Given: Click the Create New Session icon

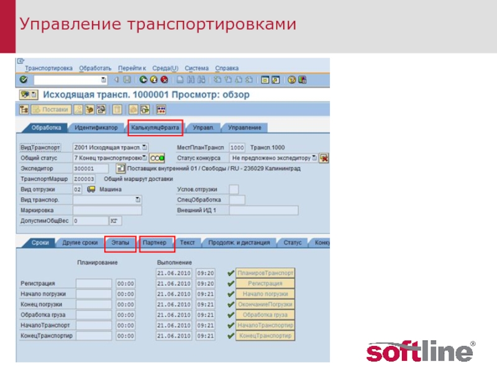Looking at the screenshot, I should click(x=265, y=80).
